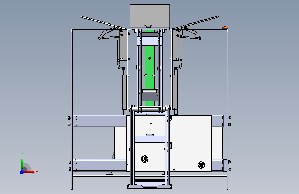Screen dimensions: 299x194
Task: Select the light blue block atop the center column
Action: (150, 41)
